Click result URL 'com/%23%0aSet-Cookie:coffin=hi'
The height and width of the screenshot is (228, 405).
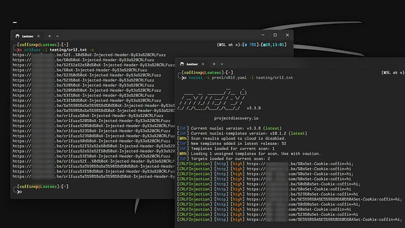[302, 214]
